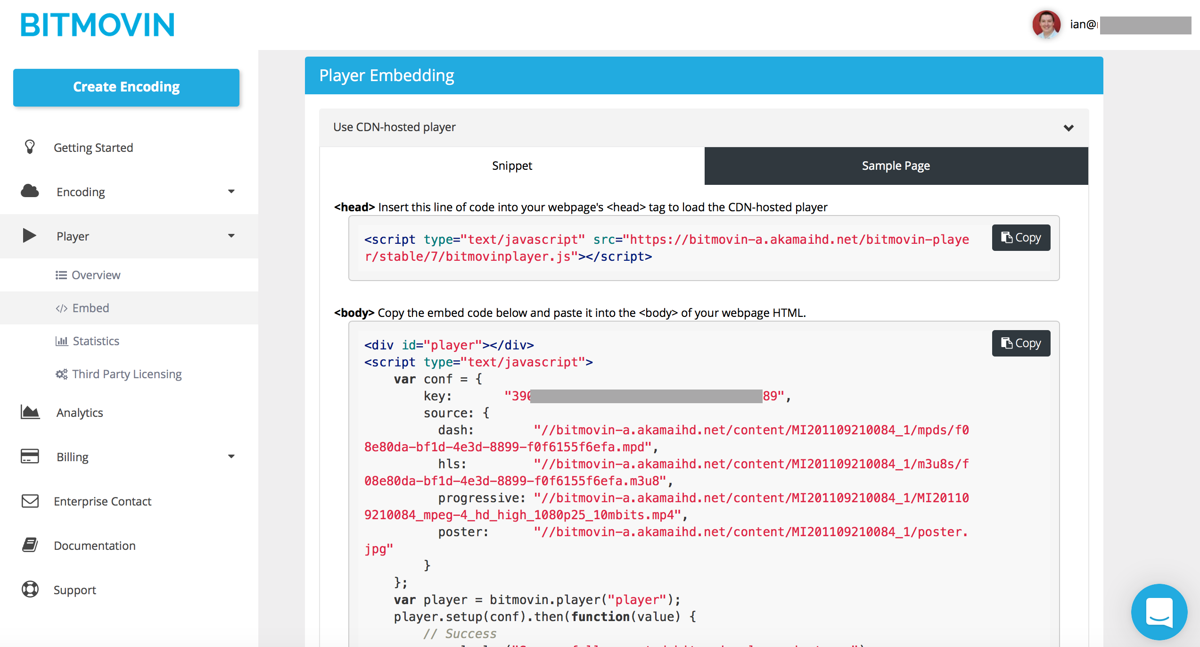
Task: Copy the head script snippet
Action: click(1021, 237)
